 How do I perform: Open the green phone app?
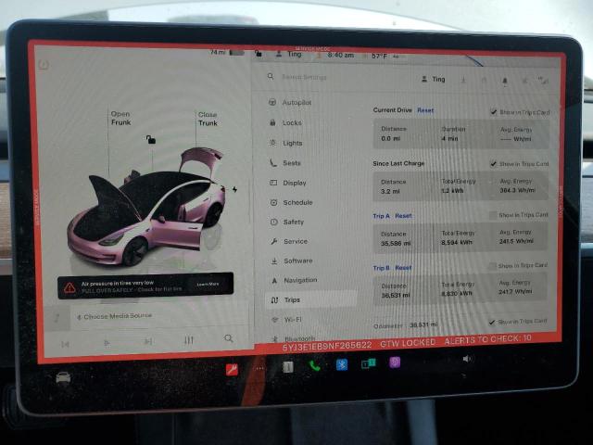tap(315, 365)
